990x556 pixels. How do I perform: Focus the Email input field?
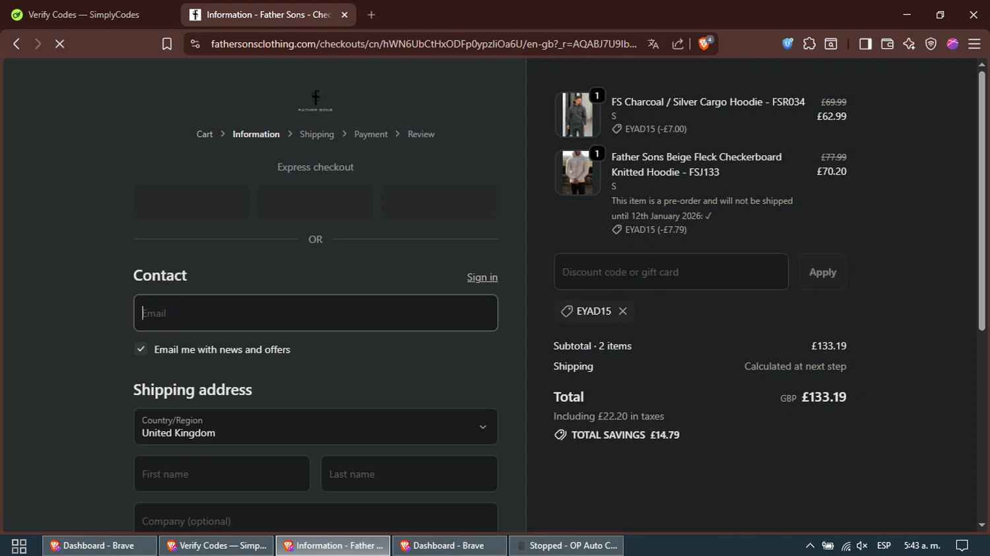pyautogui.click(x=315, y=313)
